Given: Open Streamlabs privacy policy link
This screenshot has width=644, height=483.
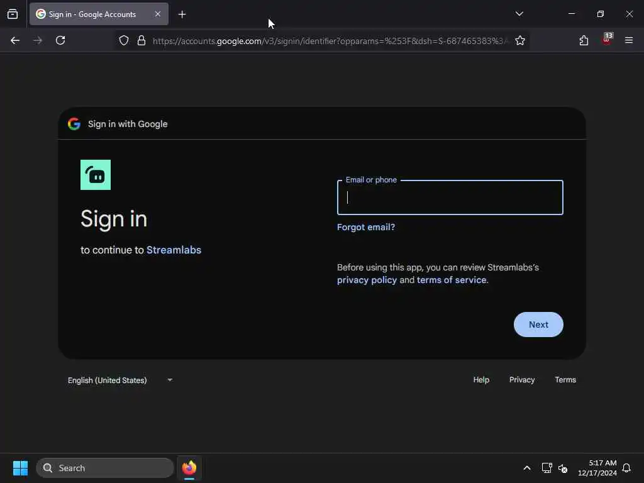Looking at the screenshot, I should 367,280.
